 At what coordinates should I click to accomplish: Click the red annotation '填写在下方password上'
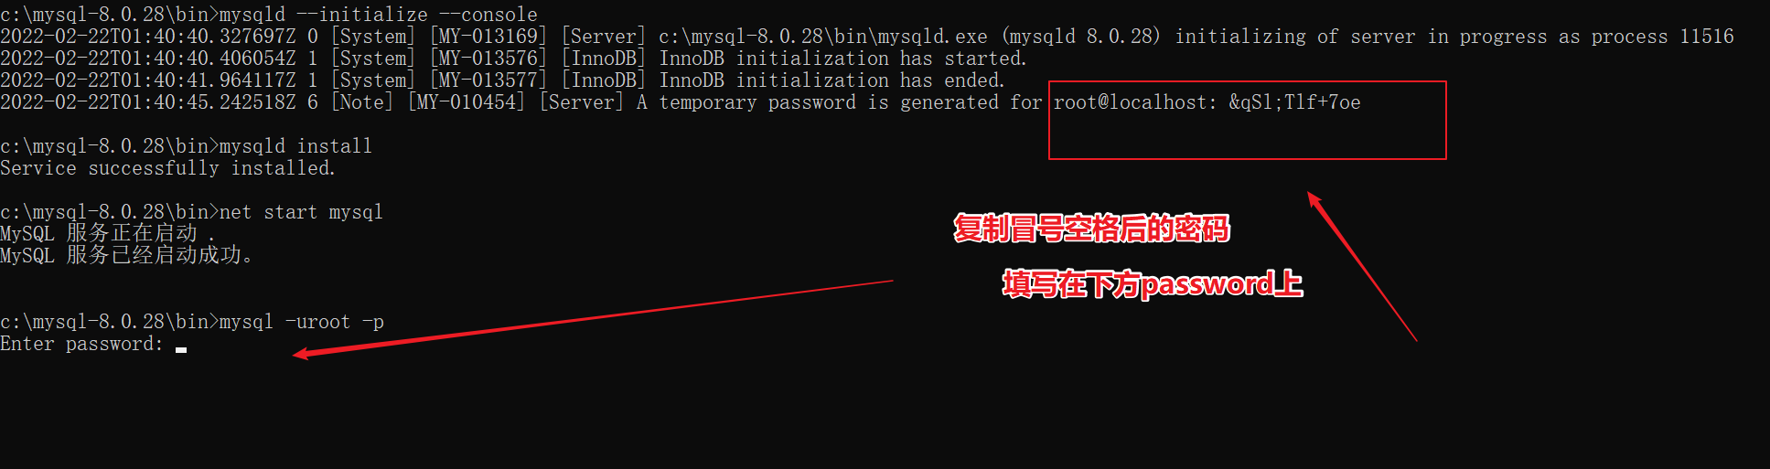pyautogui.click(x=1153, y=284)
